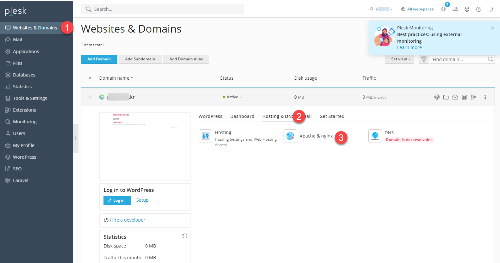Click the Add Domain button
The height and width of the screenshot is (263, 500).
pyautogui.click(x=99, y=59)
